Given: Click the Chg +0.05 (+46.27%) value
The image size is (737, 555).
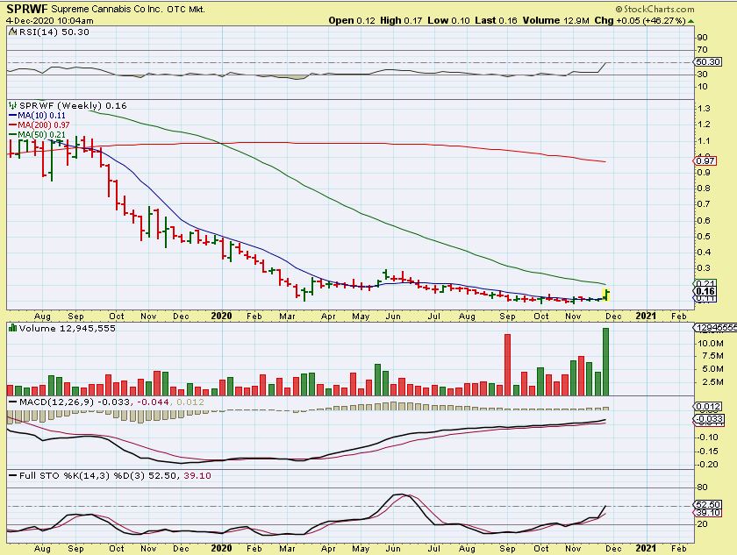Looking at the screenshot, I should point(640,21).
